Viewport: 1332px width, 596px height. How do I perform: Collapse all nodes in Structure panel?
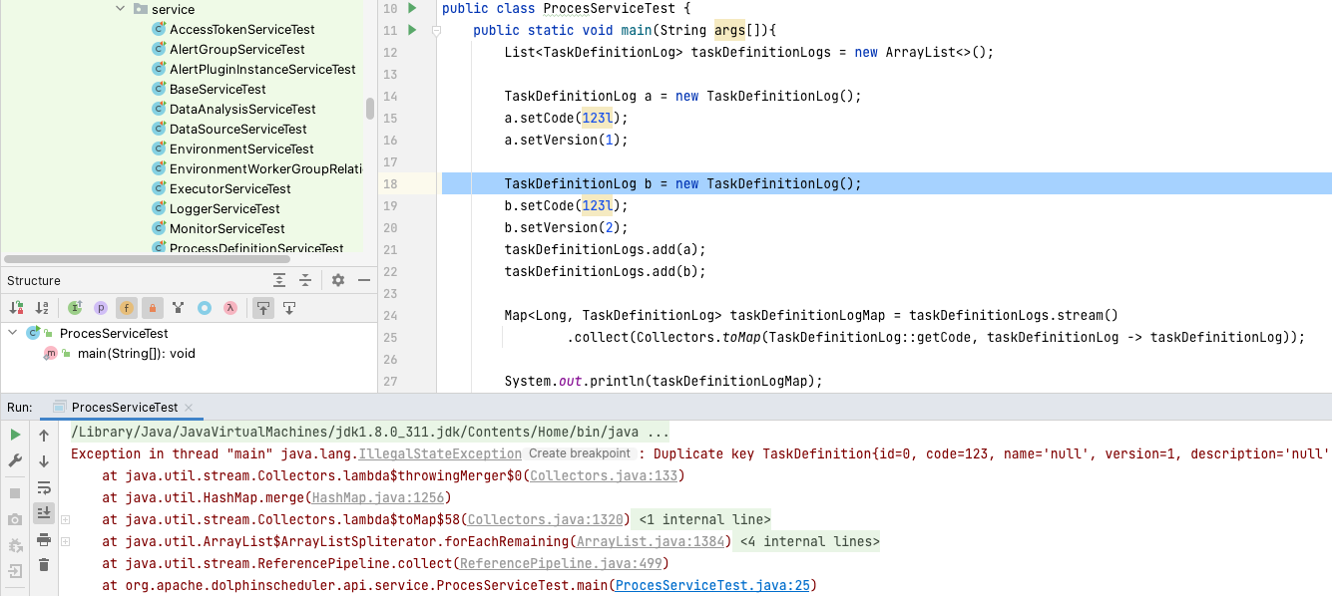(x=305, y=281)
